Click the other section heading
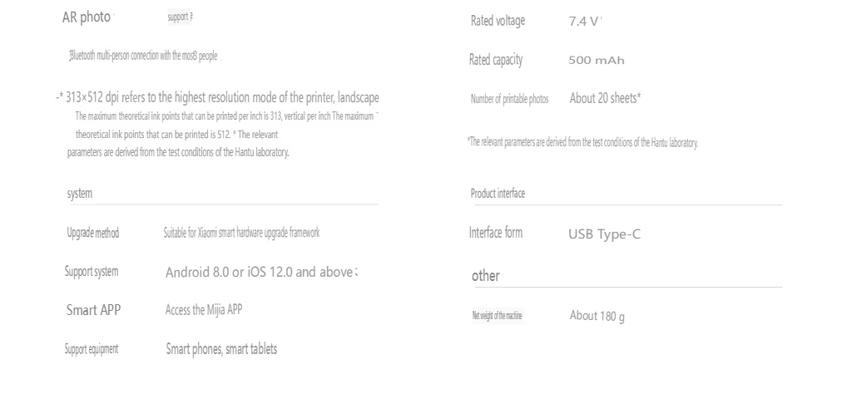The height and width of the screenshot is (394, 852). pyautogui.click(x=485, y=276)
